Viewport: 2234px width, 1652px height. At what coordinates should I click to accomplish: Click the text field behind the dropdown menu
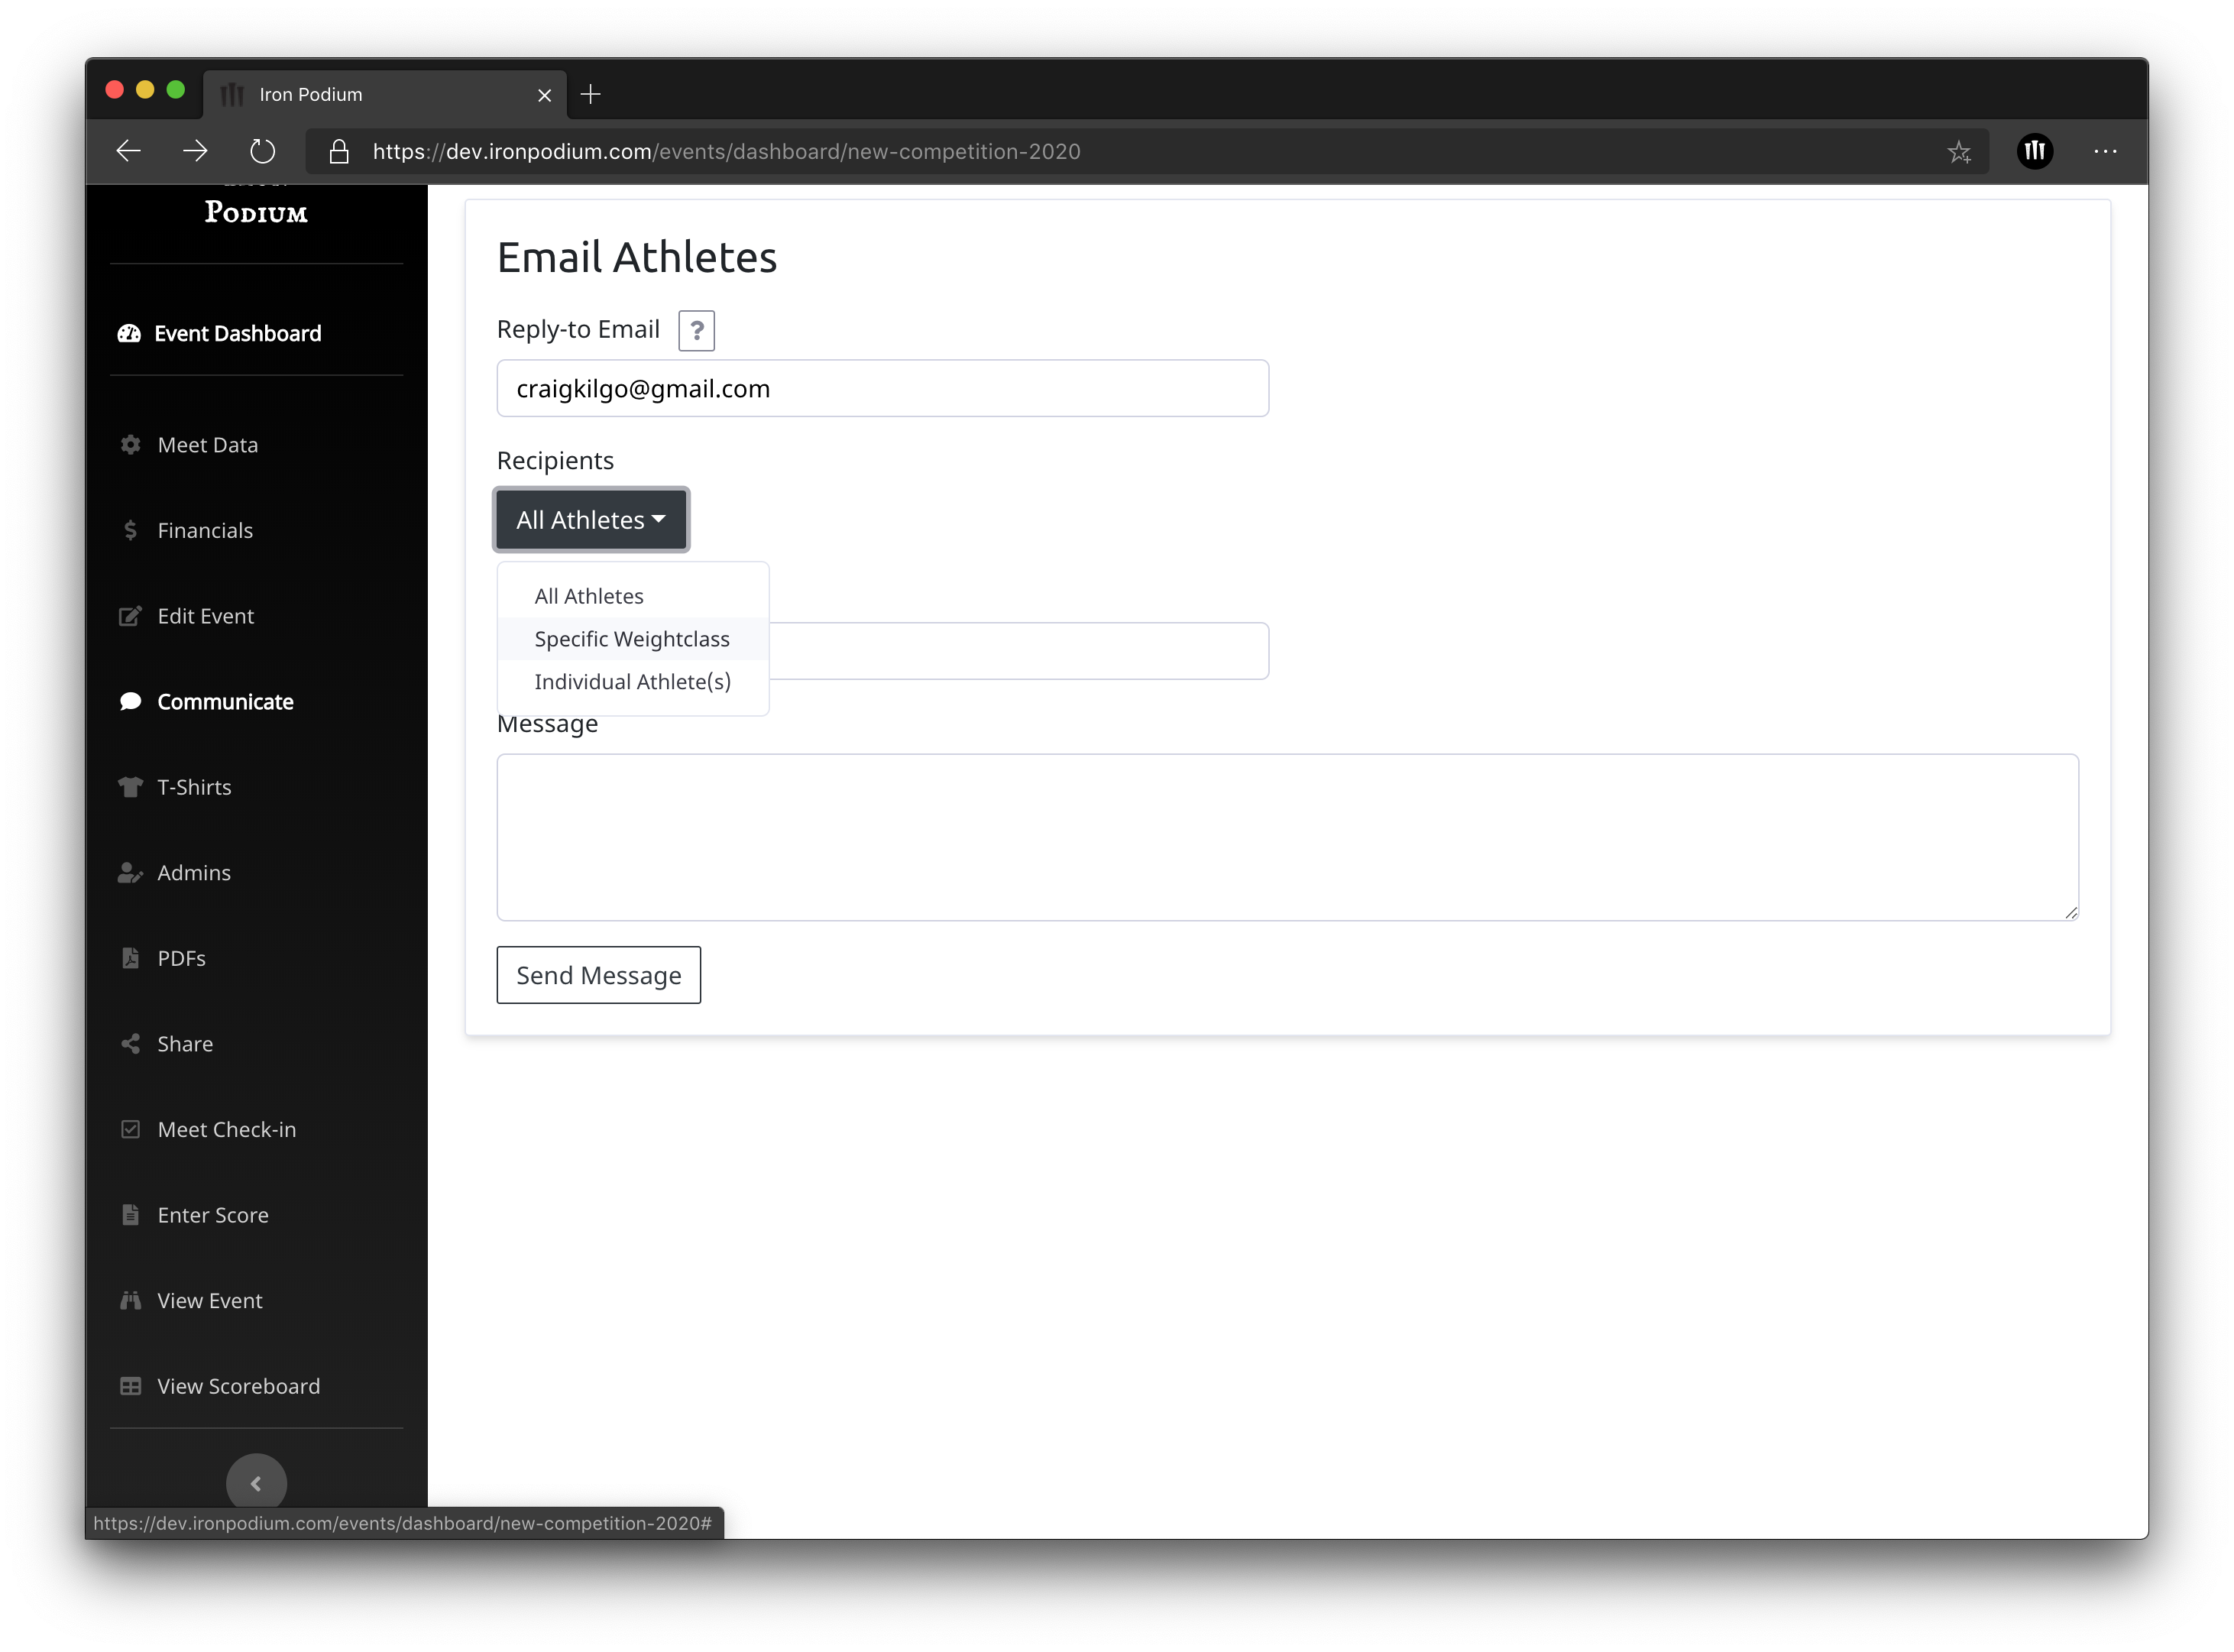[x=1018, y=651]
